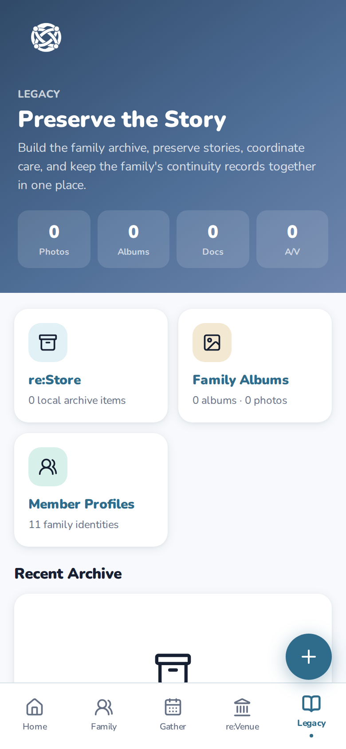Switch to the Family tab

tap(104, 714)
